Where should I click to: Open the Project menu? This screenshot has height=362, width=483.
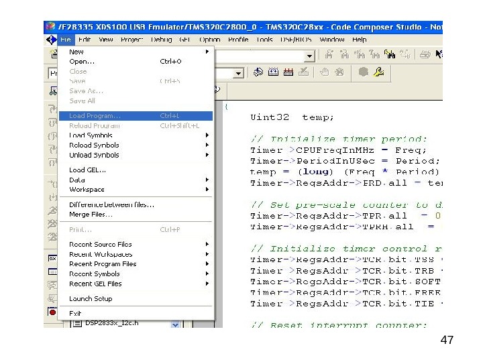click(x=132, y=40)
